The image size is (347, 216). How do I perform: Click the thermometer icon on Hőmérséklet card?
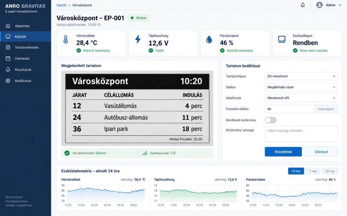coord(65,40)
